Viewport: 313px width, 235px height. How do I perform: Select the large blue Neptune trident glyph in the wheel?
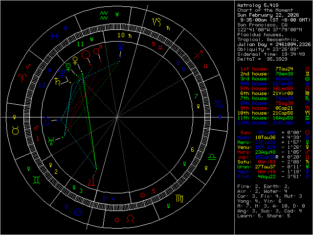click(62, 73)
